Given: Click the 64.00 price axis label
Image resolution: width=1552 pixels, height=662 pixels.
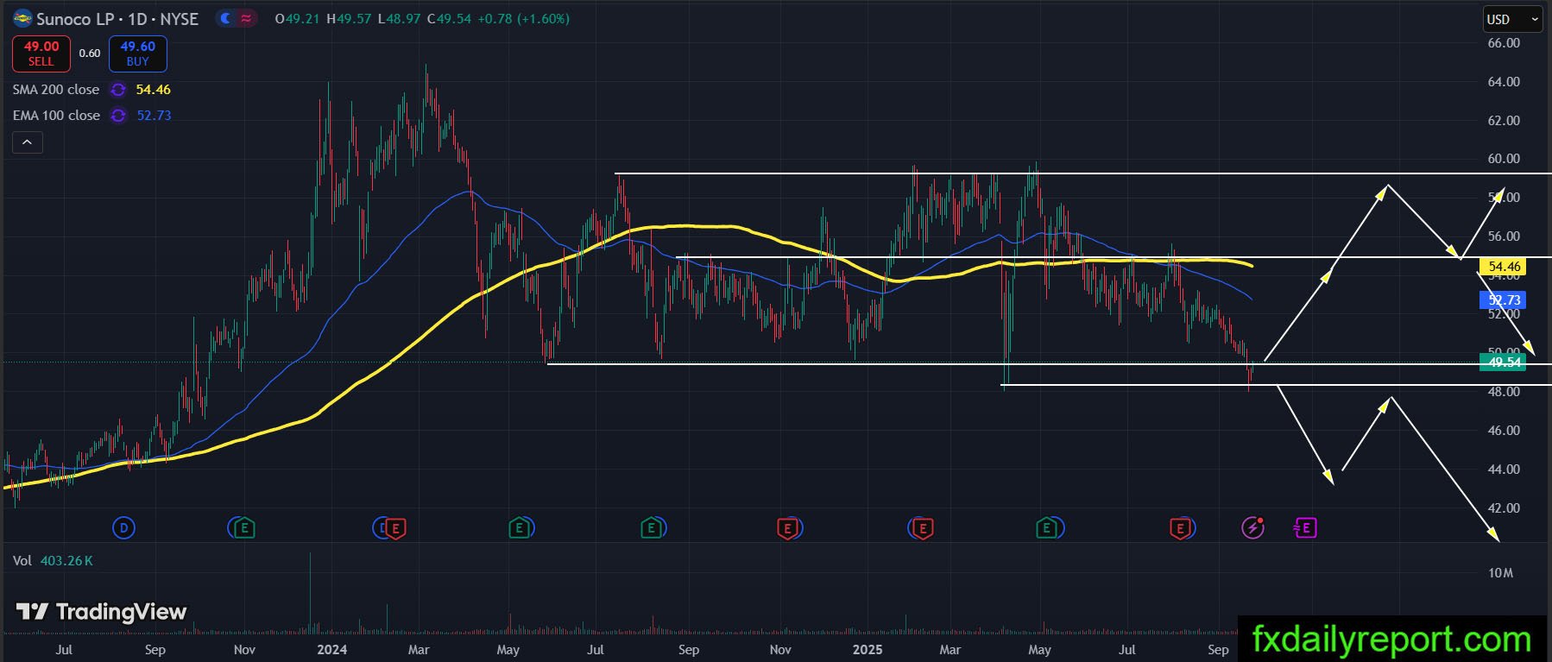Looking at the screenshot, I should 1504,82.
